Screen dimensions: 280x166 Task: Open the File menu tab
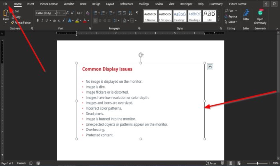(5, 4)
